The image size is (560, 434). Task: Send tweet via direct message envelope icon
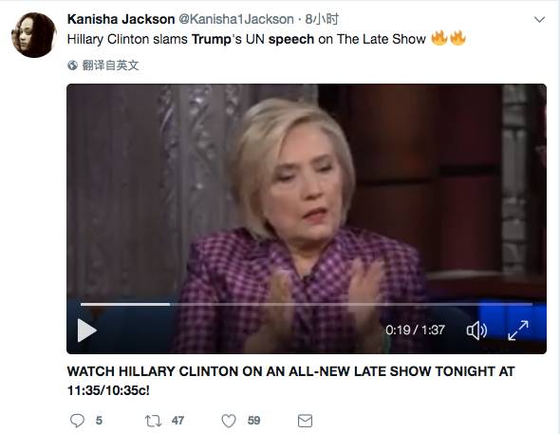[305, 421]
